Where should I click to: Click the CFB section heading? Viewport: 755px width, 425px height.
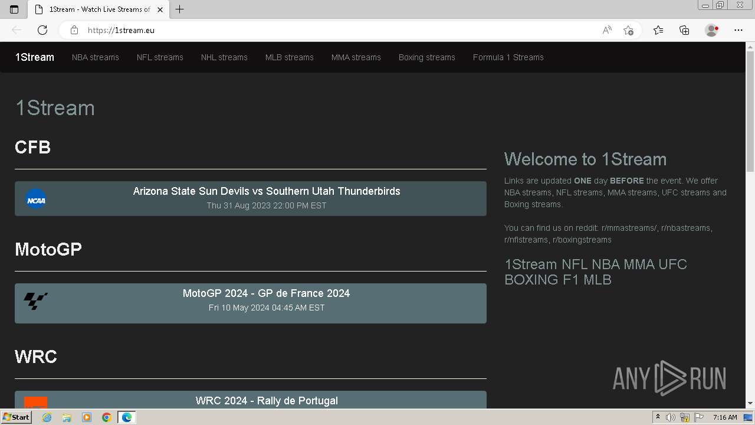click(33, 147)
